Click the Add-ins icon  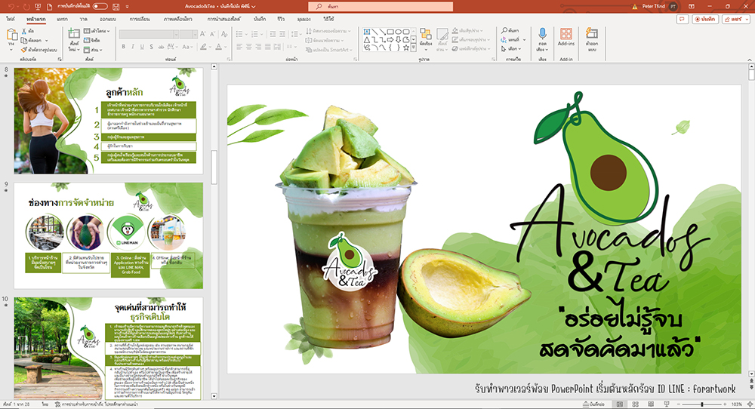click(x=566, y=34)
